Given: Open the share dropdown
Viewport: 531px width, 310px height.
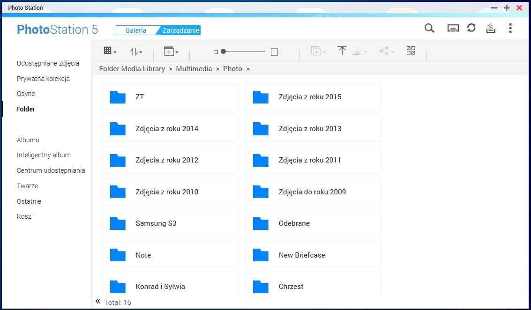Looking at the screenshot, I should coord(387,51).
